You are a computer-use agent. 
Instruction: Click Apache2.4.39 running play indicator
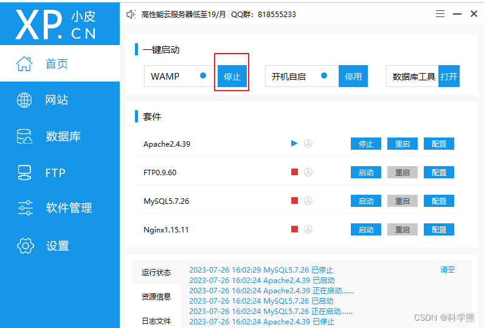click(x=294, y=143)
